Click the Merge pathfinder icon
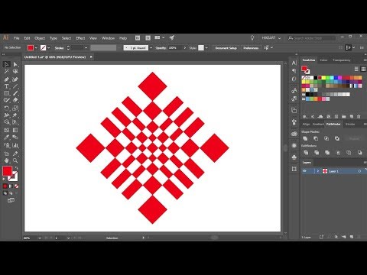 tap(327, 153)
